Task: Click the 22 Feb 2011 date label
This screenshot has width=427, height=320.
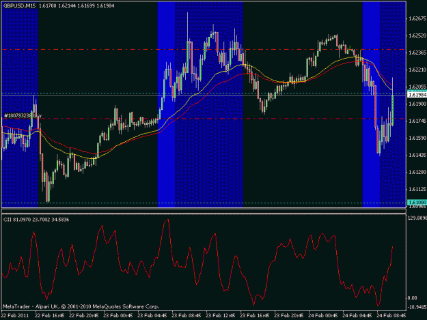Action: tap(15, 316)
